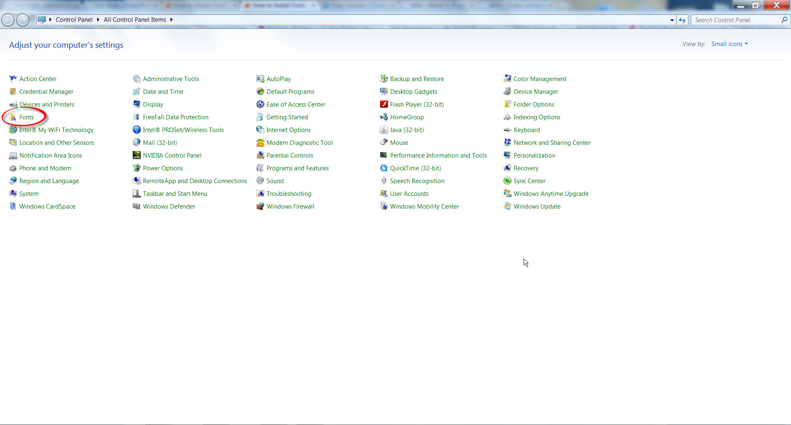791x425 pixels.
Task: Click the Windows Firewall icon
Action: (260, 207)
